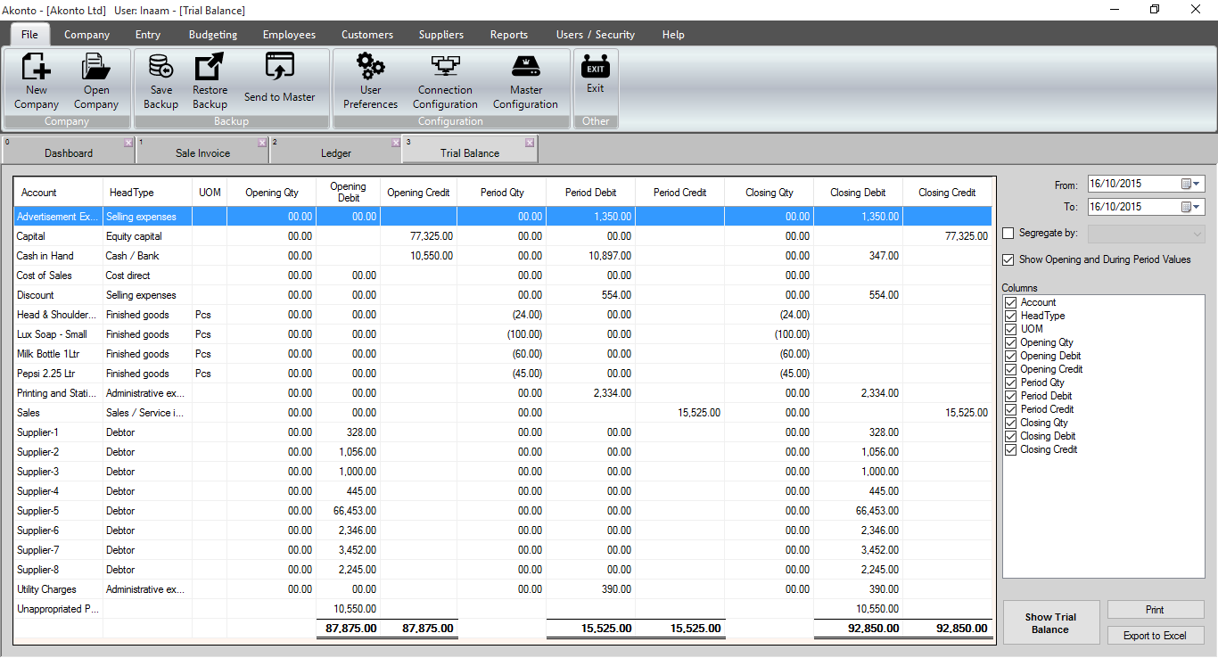The image size is (1218, 658).
Task: Open the Customers ribbon tab
Action: point(367,35)
